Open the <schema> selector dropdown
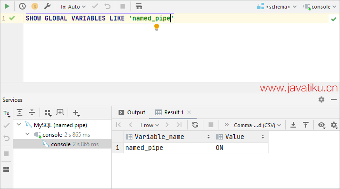The height and width of the screenshot is (189, 340). (x=277, y=7)
